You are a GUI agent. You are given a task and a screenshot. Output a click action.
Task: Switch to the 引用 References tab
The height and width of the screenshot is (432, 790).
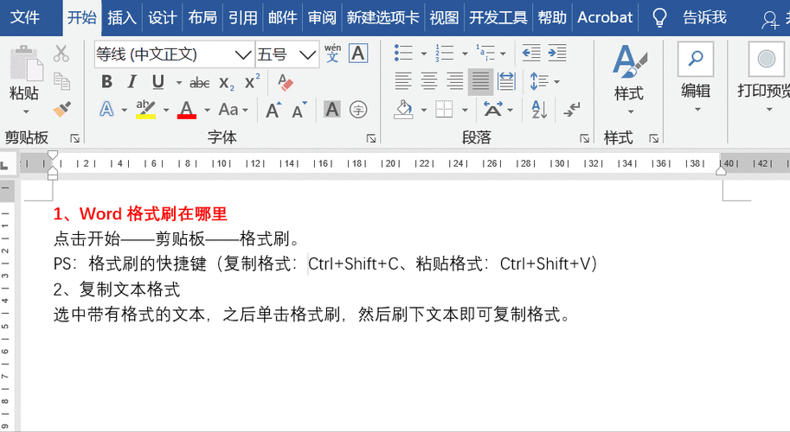tap(243, 17)
